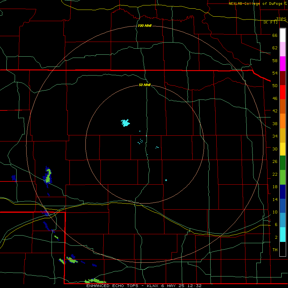Click the bright red legend swatch
The image size is (288, 288).
[x=283, y=92]
